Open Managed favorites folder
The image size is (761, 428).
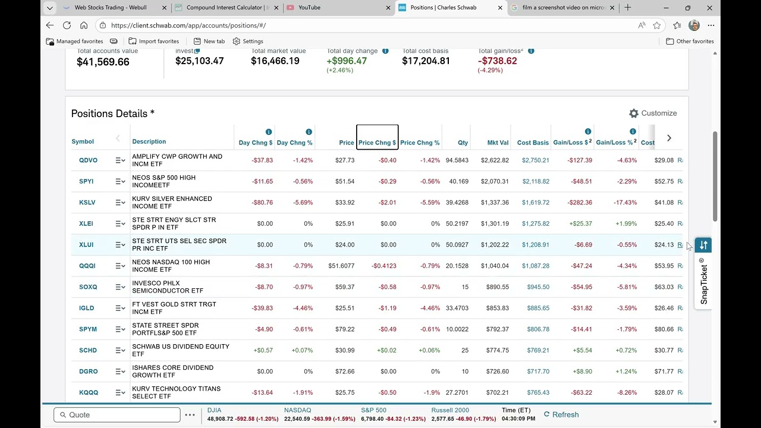75,41
